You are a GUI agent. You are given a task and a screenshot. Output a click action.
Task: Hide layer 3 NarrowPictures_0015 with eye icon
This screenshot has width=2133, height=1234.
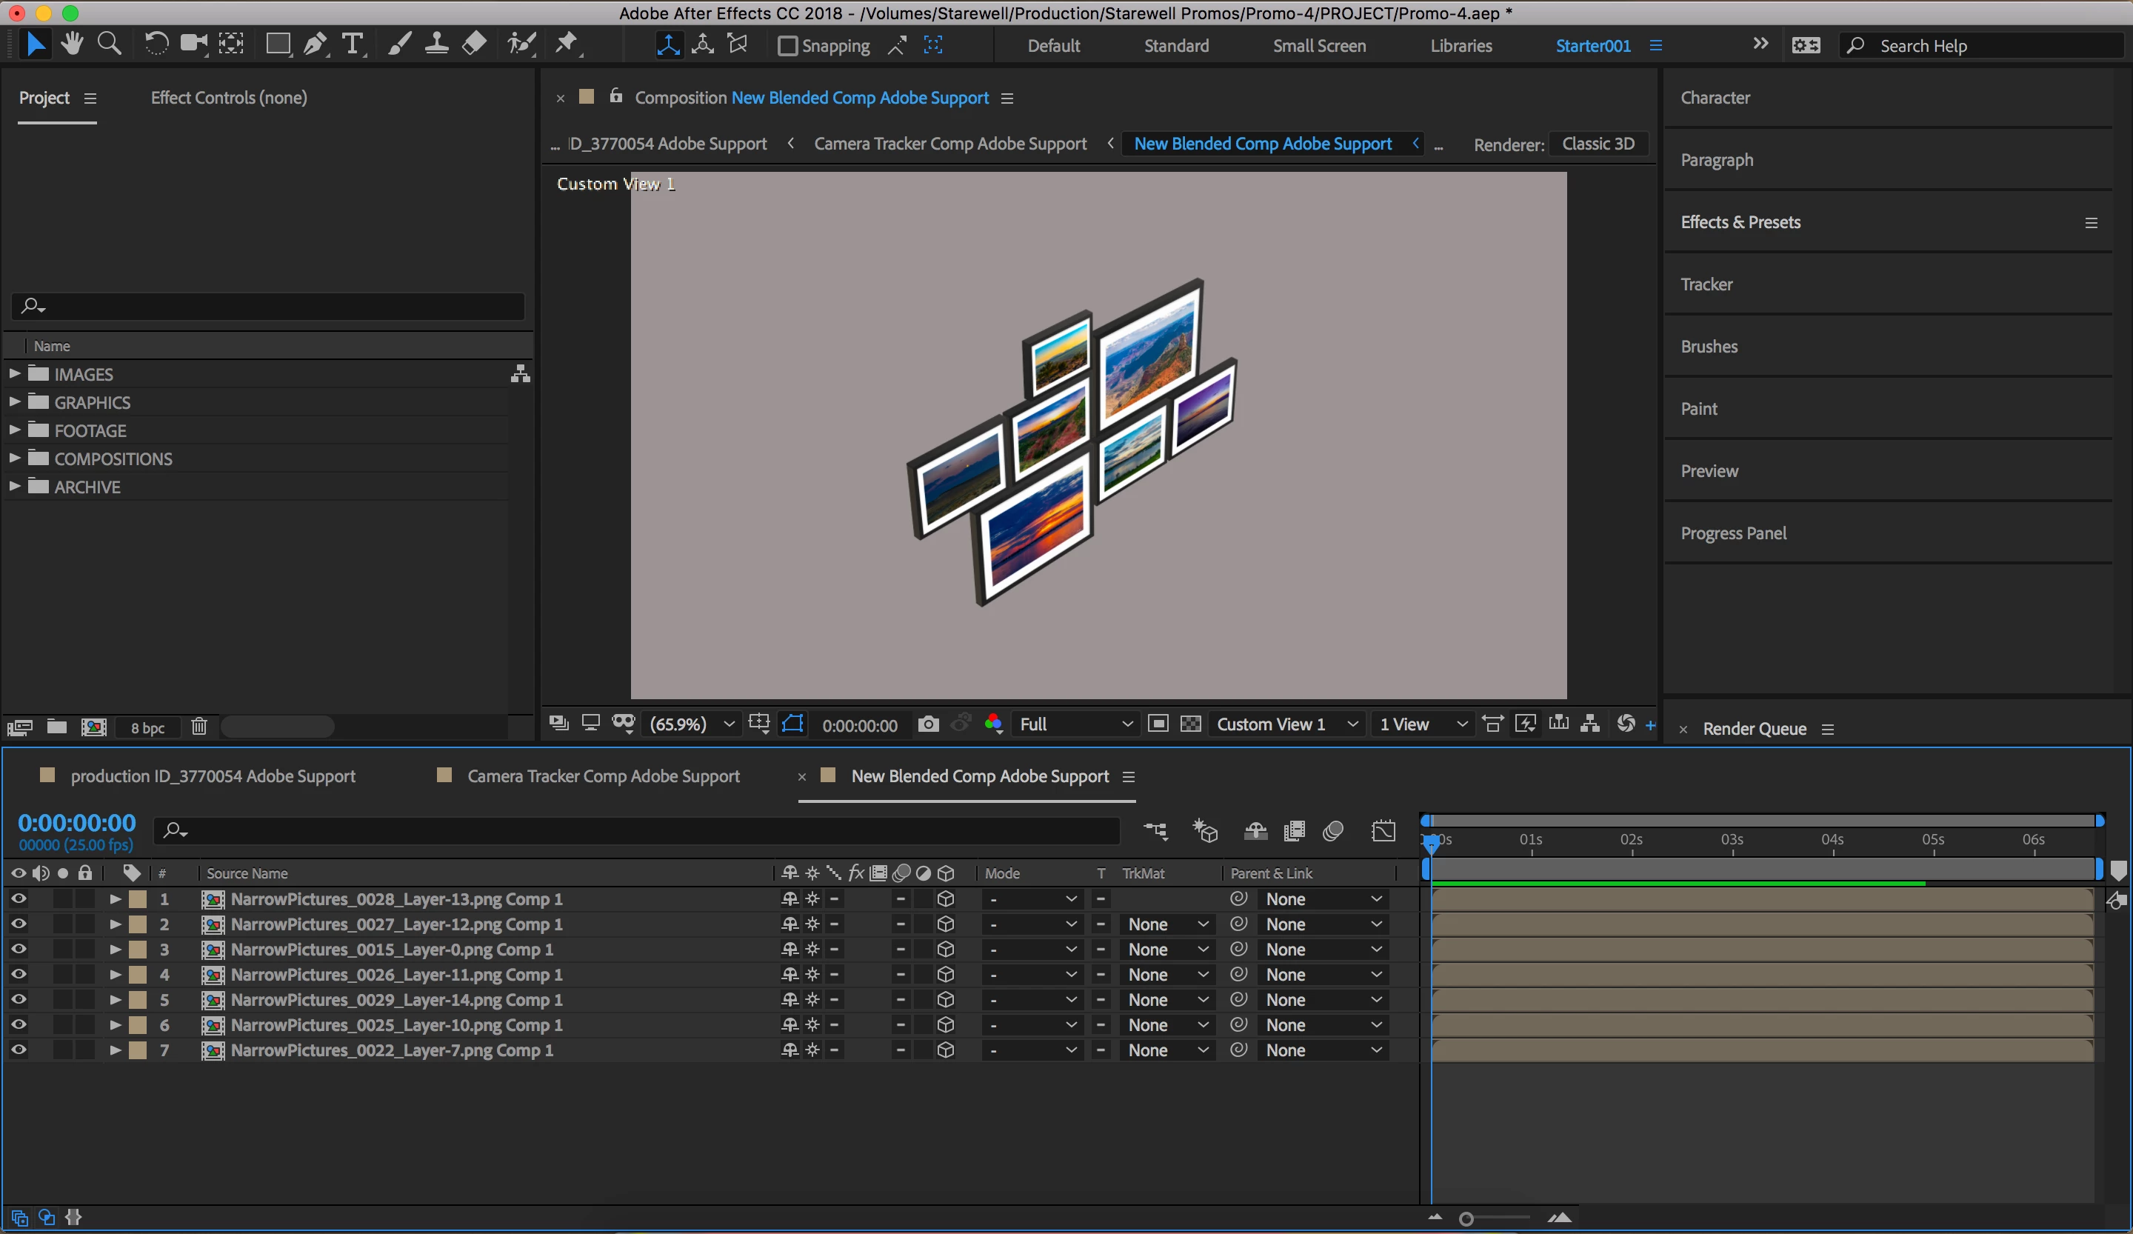[18, 949]
